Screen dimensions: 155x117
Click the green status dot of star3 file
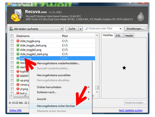(x=18, y=67)
